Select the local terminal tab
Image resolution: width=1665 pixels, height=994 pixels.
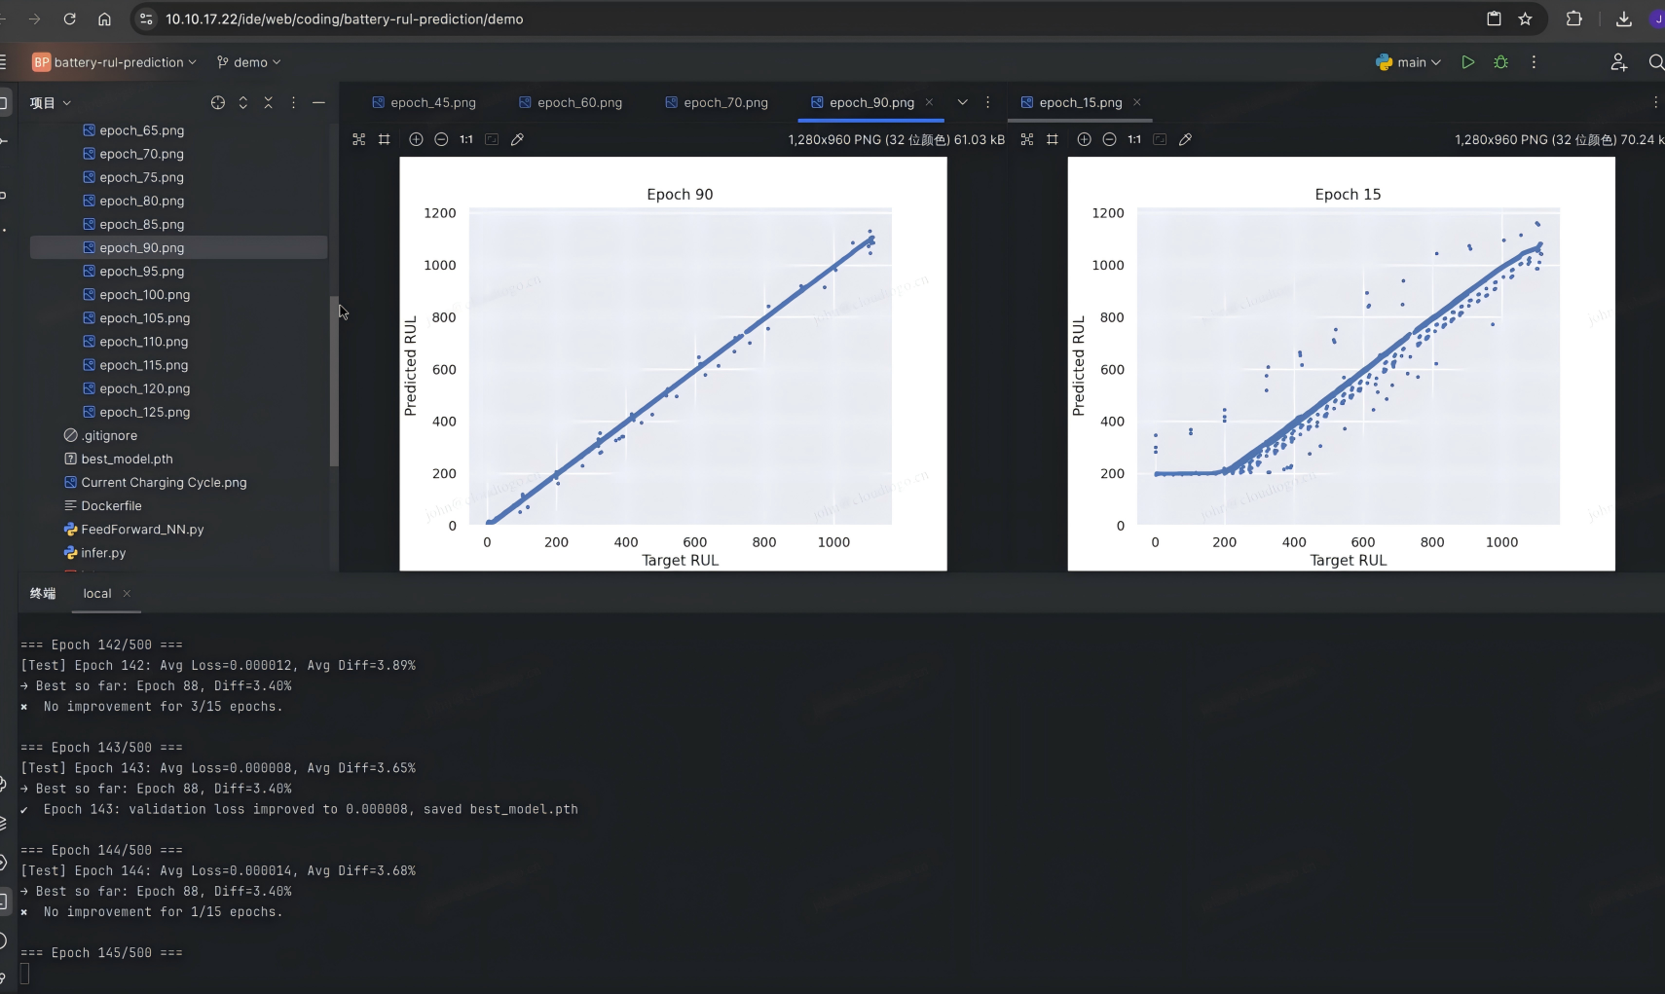coord(96,593)
